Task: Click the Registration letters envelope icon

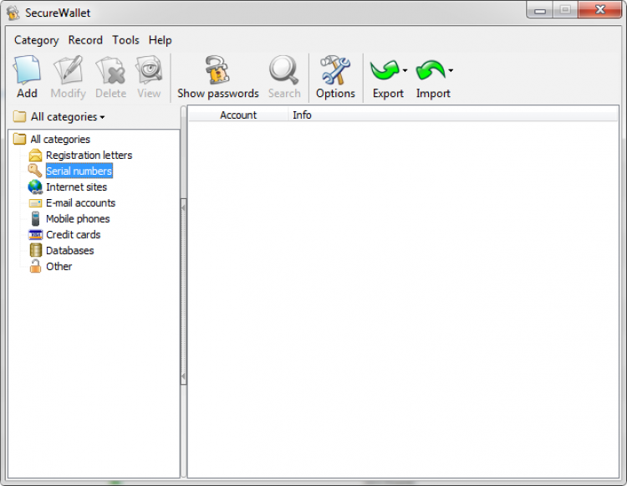Action: pos(35,156)
